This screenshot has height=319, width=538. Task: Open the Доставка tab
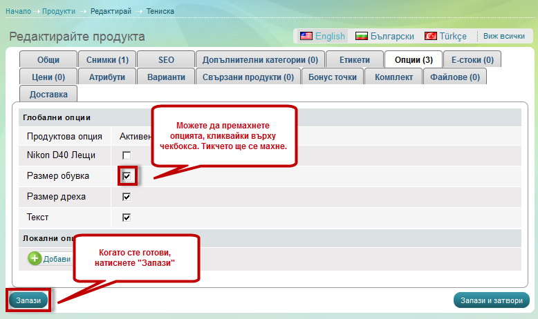point(48,95)
